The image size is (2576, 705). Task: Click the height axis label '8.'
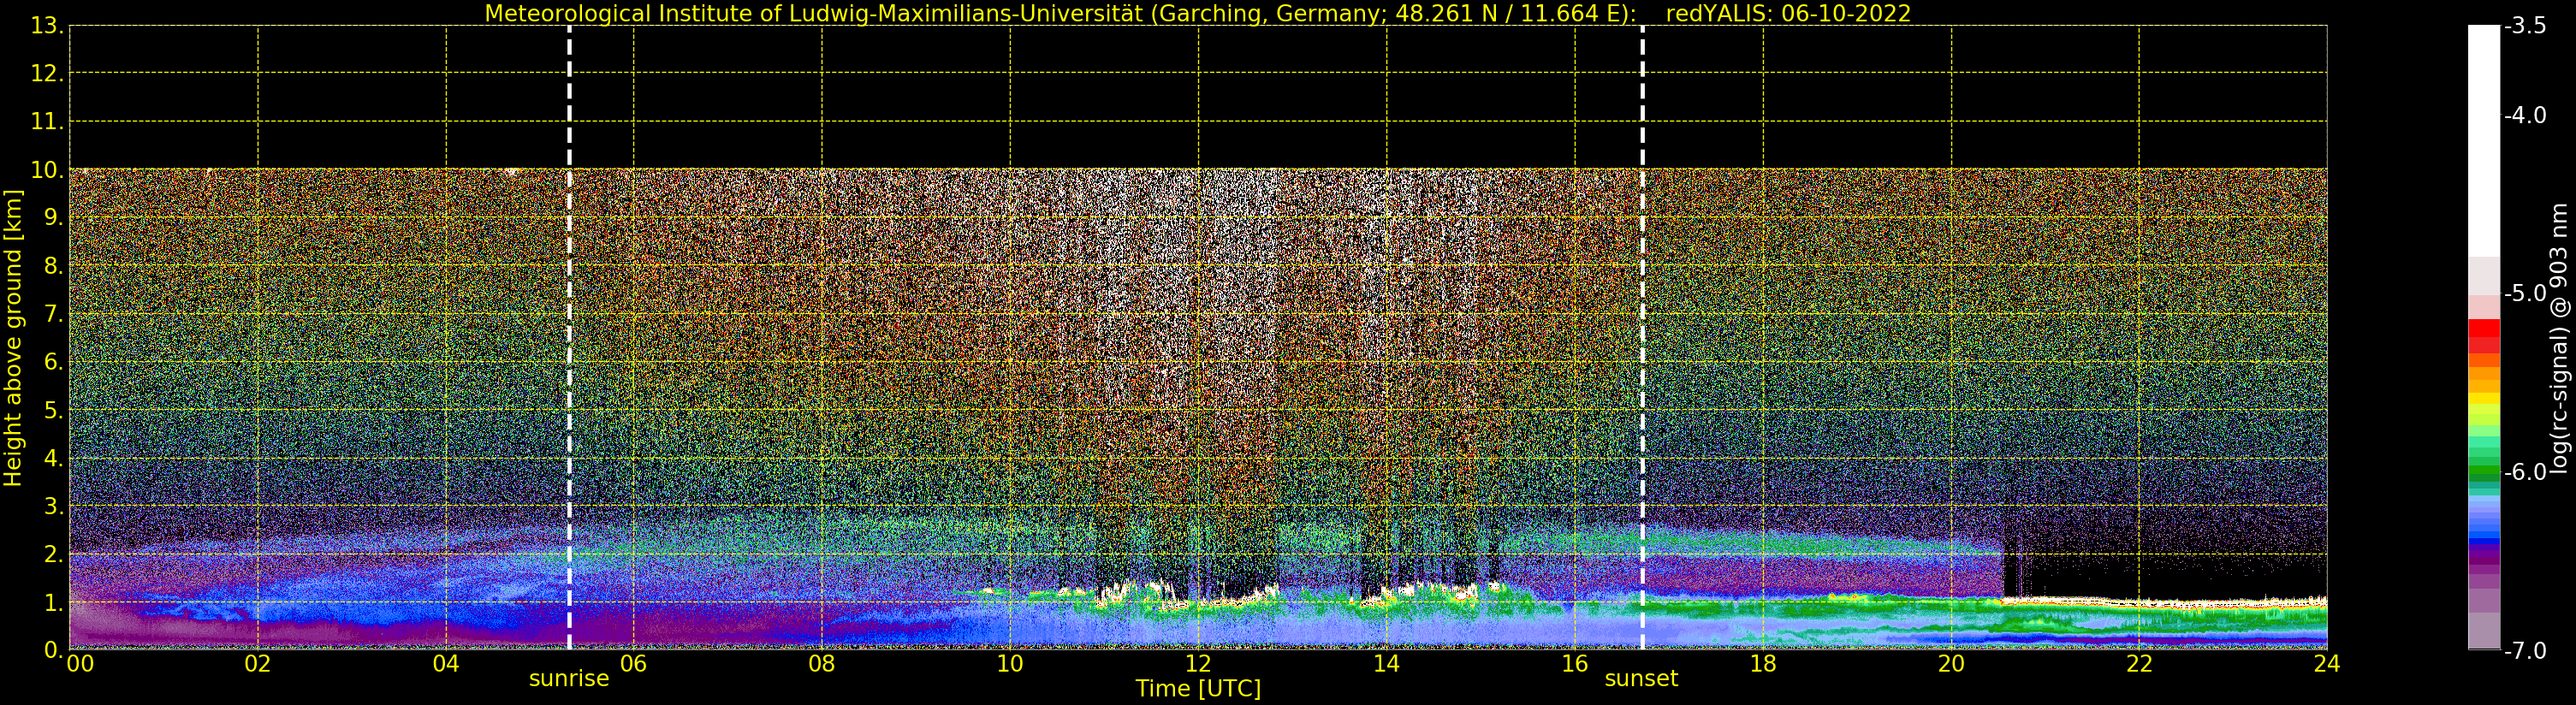click(54, 266)
